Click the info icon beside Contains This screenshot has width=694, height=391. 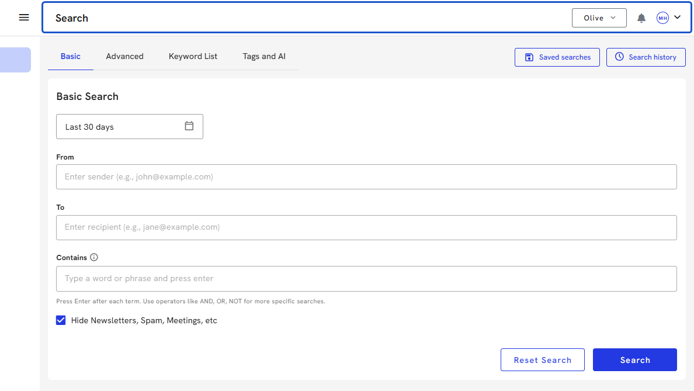94,257
